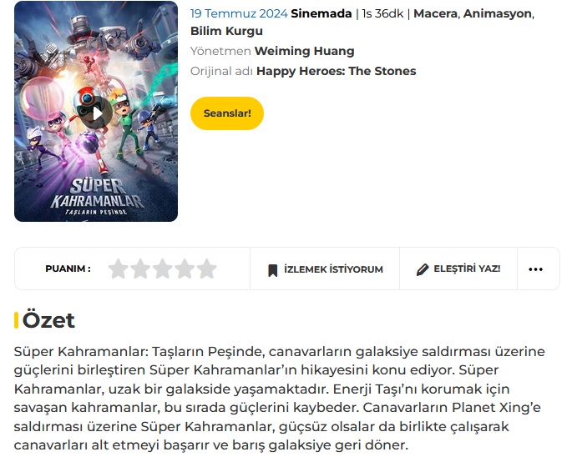This screenshot has height=462, width=572.
Task: Click the pencil icon for Eleştiri Yaz
Action: 423,269
